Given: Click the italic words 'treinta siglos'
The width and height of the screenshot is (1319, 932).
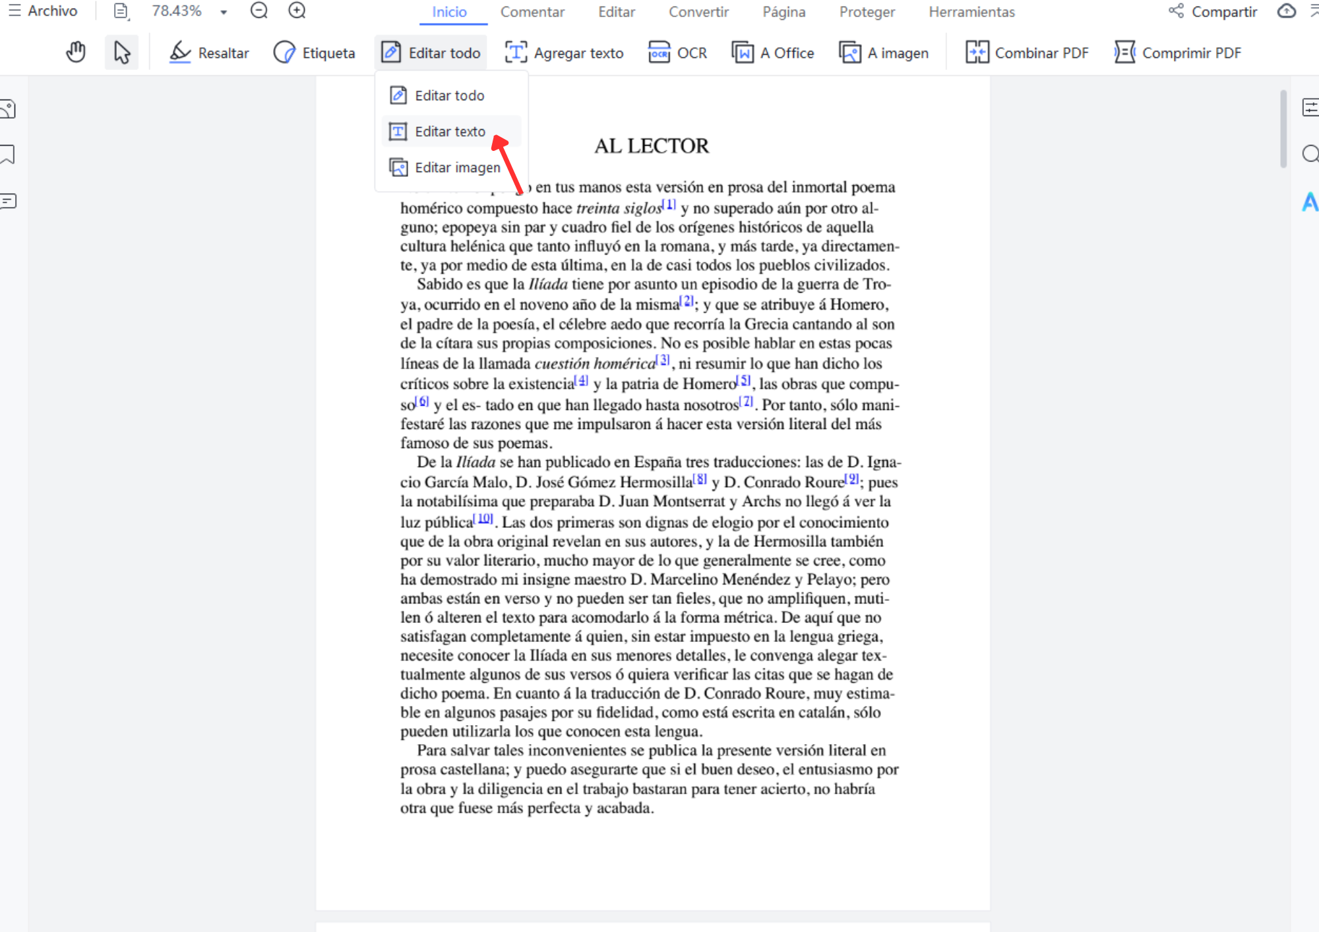Looking at the screenshot, I should tap(619, 208).
